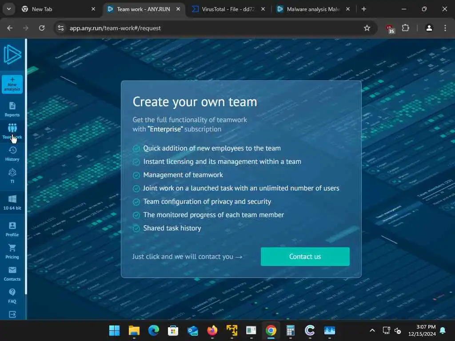The width and height of the screenshot is (455, 341).
Task: View site information icon in address bar
Action: pos(61,28)
